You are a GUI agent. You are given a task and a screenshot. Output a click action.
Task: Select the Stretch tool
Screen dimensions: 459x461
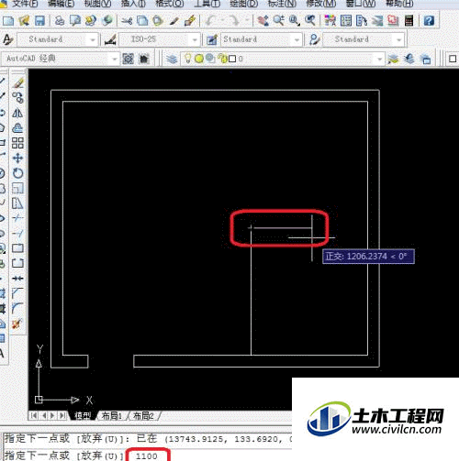pyautogui.click(x=17, y=203)
